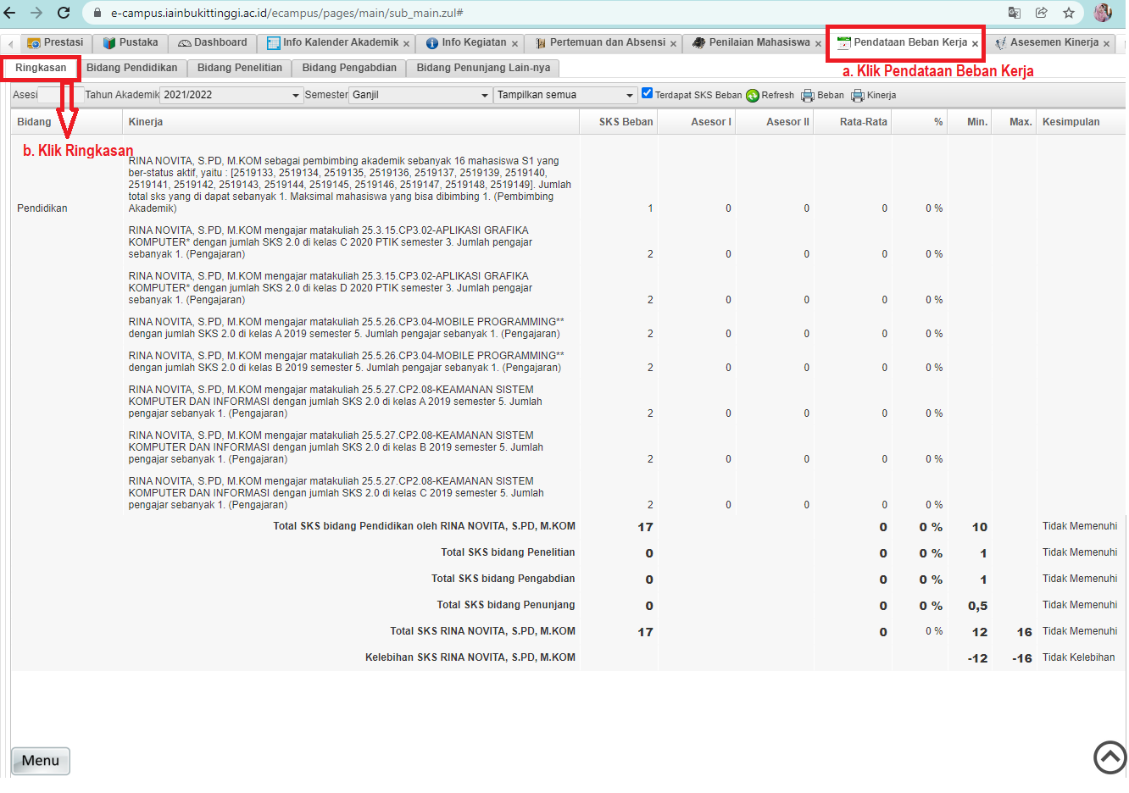Click the browser reload icon
Viewport: 1129px width, 793px height.
pyautogui.click(x=64, y=13)
